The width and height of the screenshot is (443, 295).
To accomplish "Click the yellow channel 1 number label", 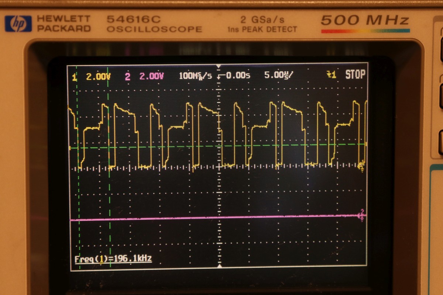I will coord(75,77).
